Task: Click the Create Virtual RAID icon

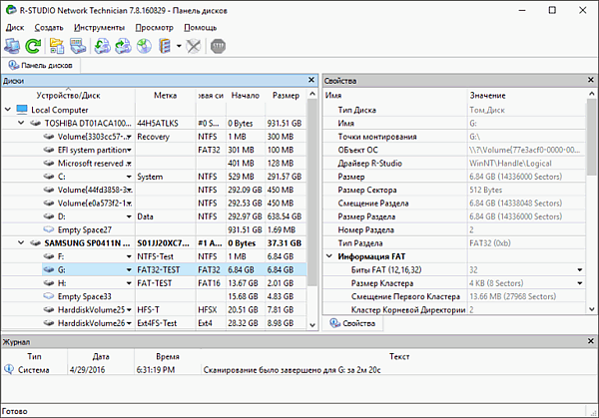Action: 164,46
